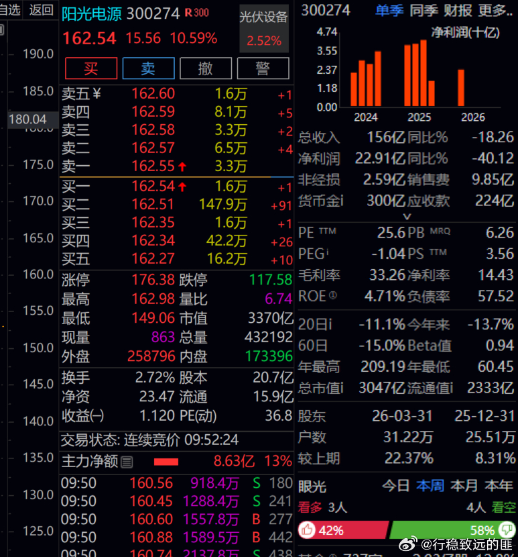This screenshot has height=557, width=518.
Task: Click the 阳光电源 stock name
Action: coord(92,14)
